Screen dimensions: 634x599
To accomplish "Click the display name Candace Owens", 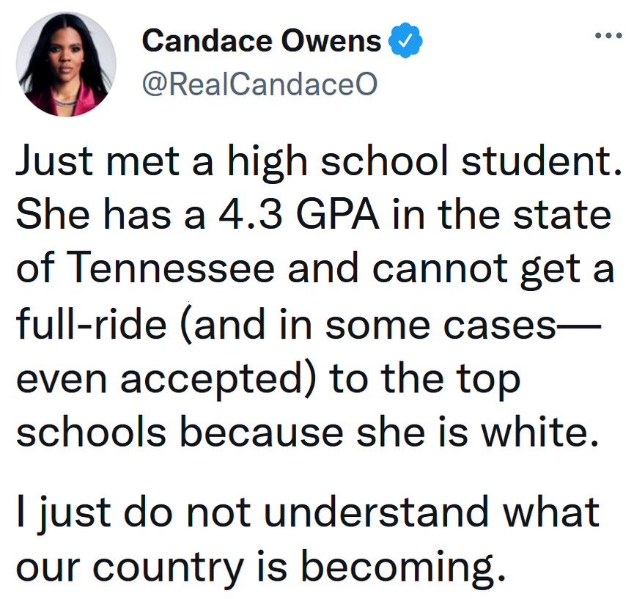I will pyautogui.click(x=262, y=41).
